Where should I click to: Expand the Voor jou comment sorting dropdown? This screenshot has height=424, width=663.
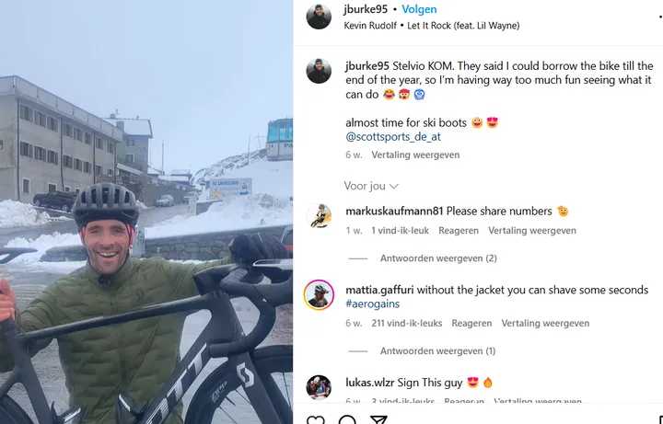click(371, 186)
